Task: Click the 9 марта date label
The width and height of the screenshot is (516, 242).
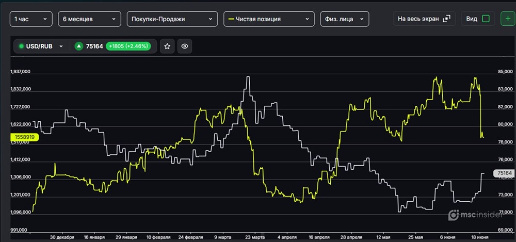Action: [x=223, y=237]
